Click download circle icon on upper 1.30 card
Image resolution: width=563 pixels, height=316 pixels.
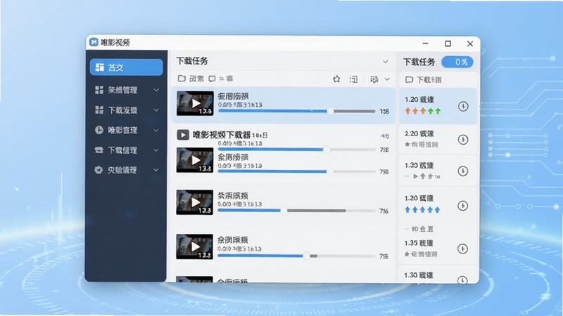(x=463, y=171)
